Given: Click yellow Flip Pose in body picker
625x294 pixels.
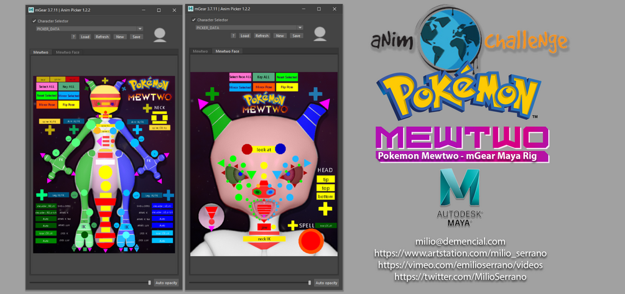Looking at the screenshot, I should coord(68,105).
